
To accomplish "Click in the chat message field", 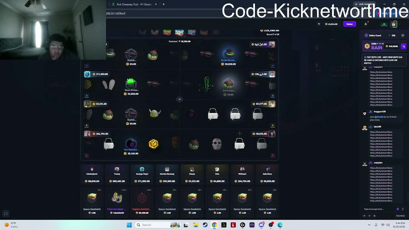I will (379, 209).
